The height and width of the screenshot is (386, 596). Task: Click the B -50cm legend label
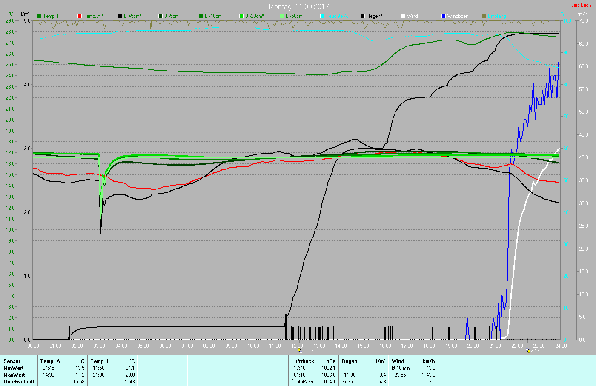295,16
